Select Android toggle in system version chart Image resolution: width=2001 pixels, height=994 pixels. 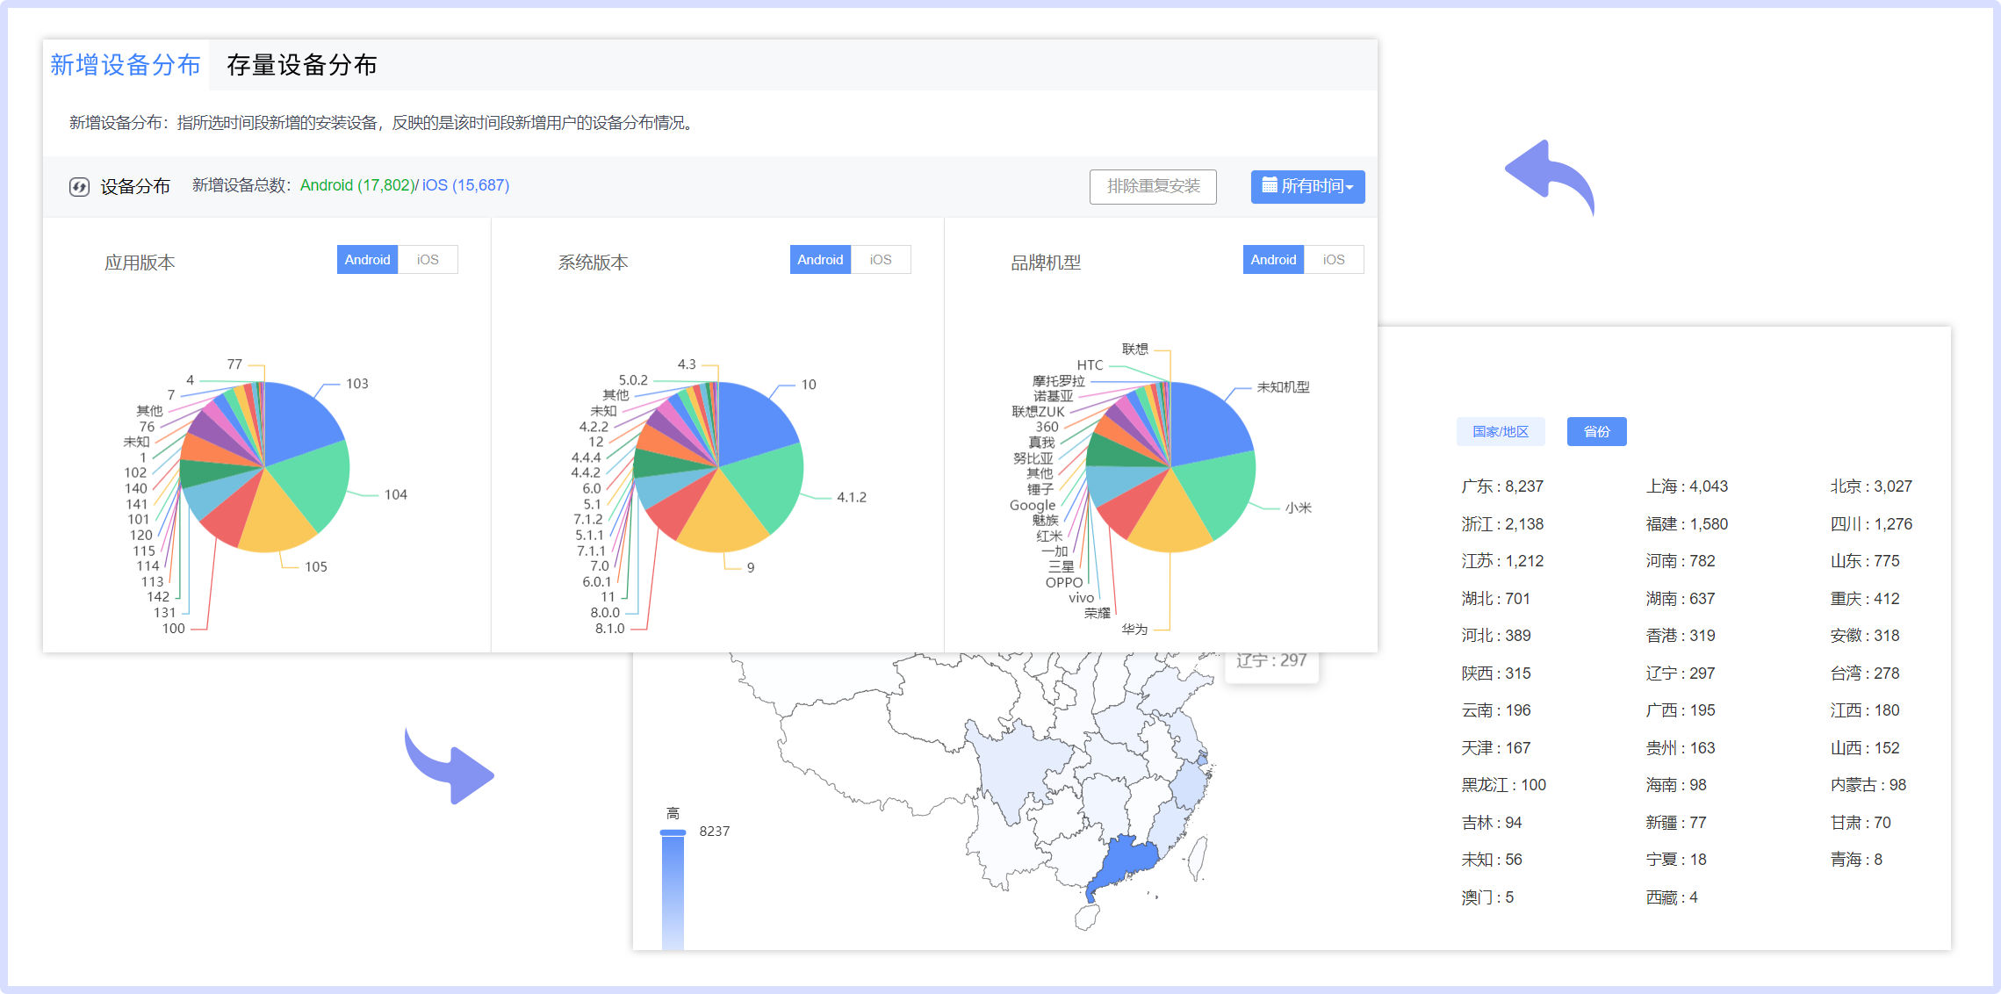[820, 260]
